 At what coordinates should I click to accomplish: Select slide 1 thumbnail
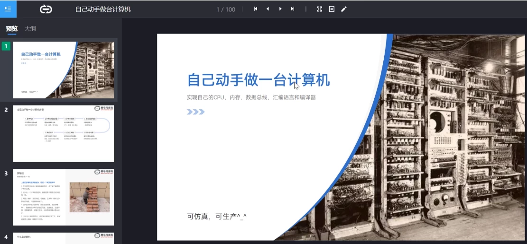[63, 70]
